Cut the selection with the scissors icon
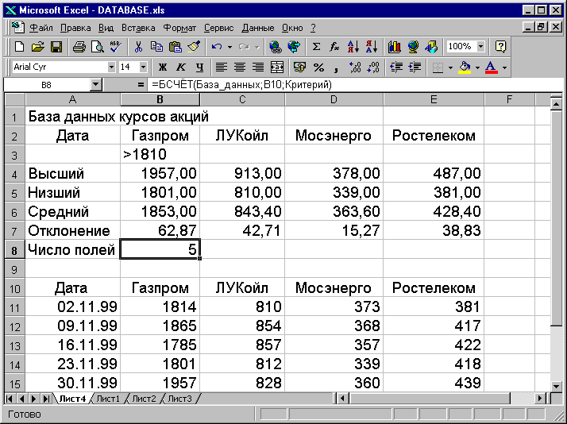Viewport: 567px width, 424px height. tap(138, 47)
